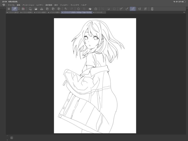The height and width of the screenshot is (141, 188).
Task: Open the ファイル menu
Action: point(11,5)
